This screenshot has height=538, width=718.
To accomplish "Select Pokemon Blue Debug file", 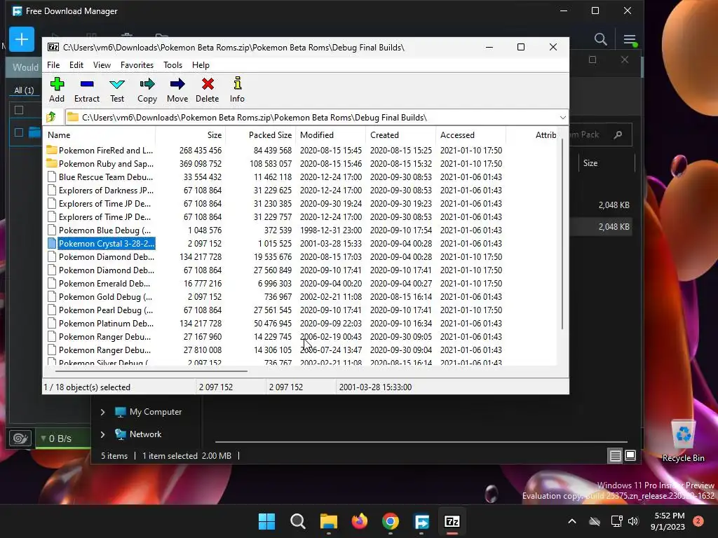I will point(100,230).
